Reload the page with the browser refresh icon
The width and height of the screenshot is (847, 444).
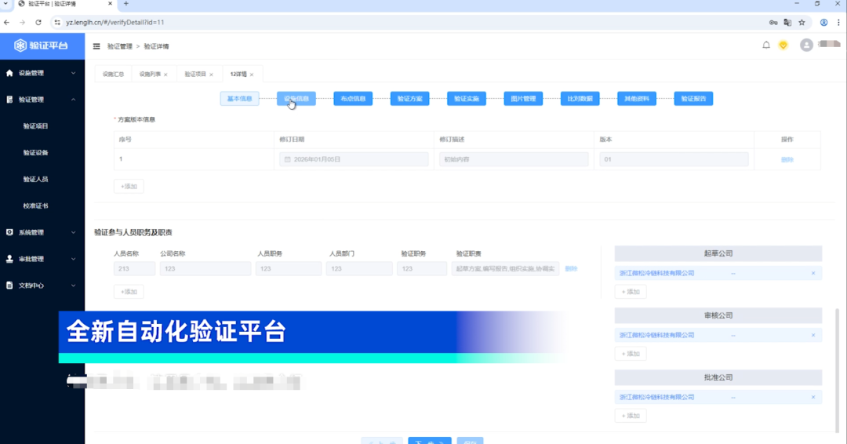pos(38,23)
